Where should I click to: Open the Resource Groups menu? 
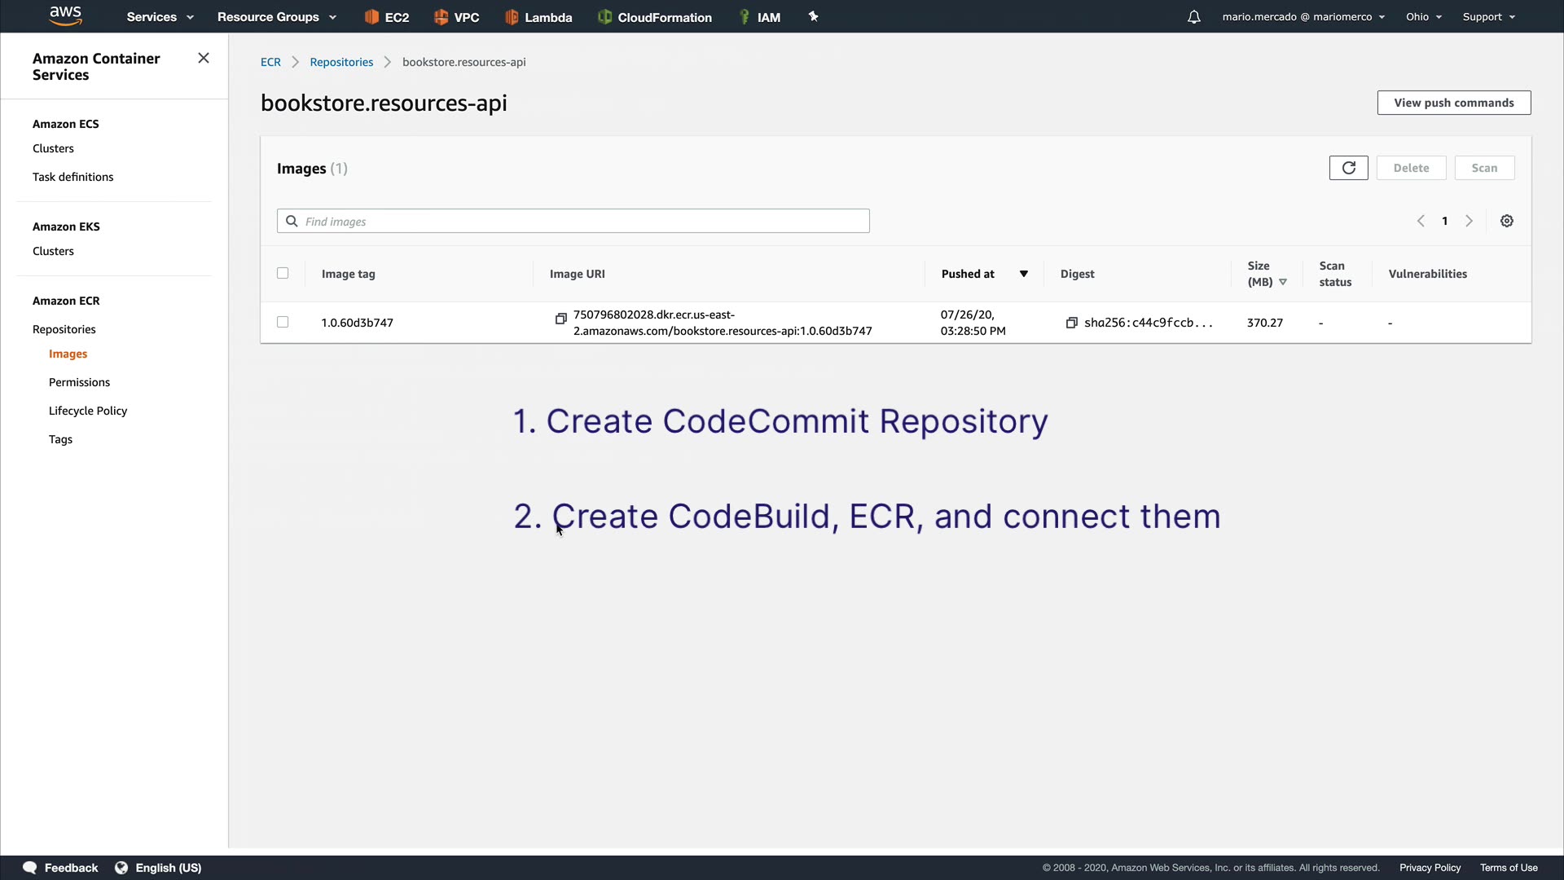click(276, 17)
